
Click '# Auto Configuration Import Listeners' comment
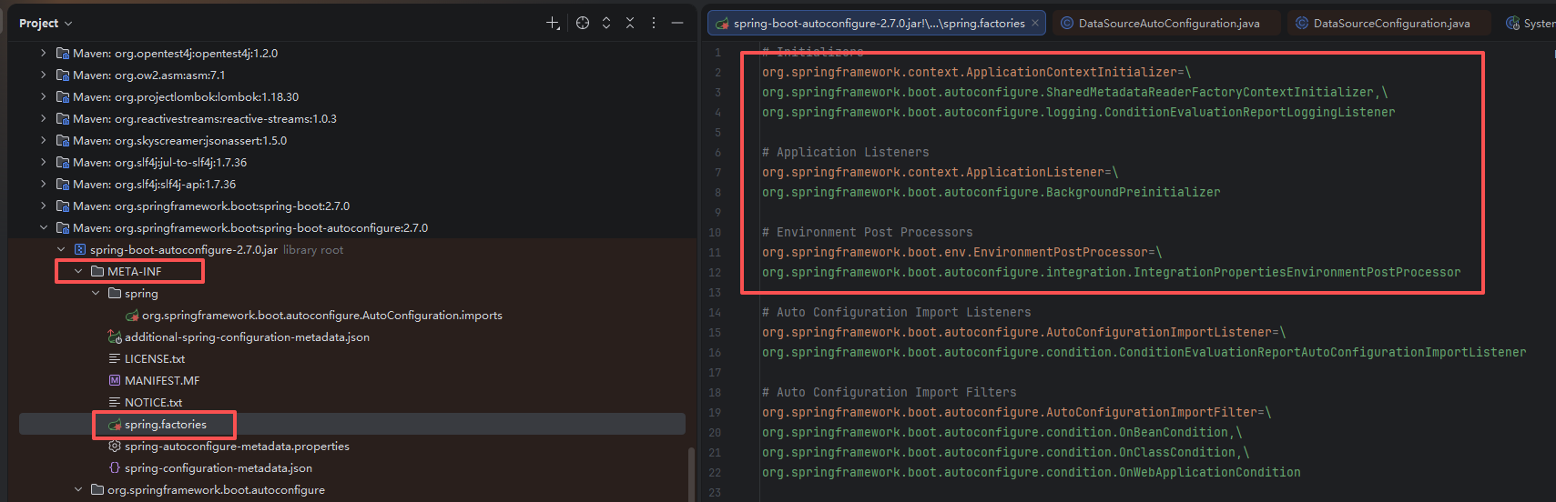pos(897,312)
